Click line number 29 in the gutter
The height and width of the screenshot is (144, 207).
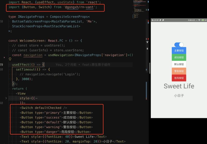2,65
